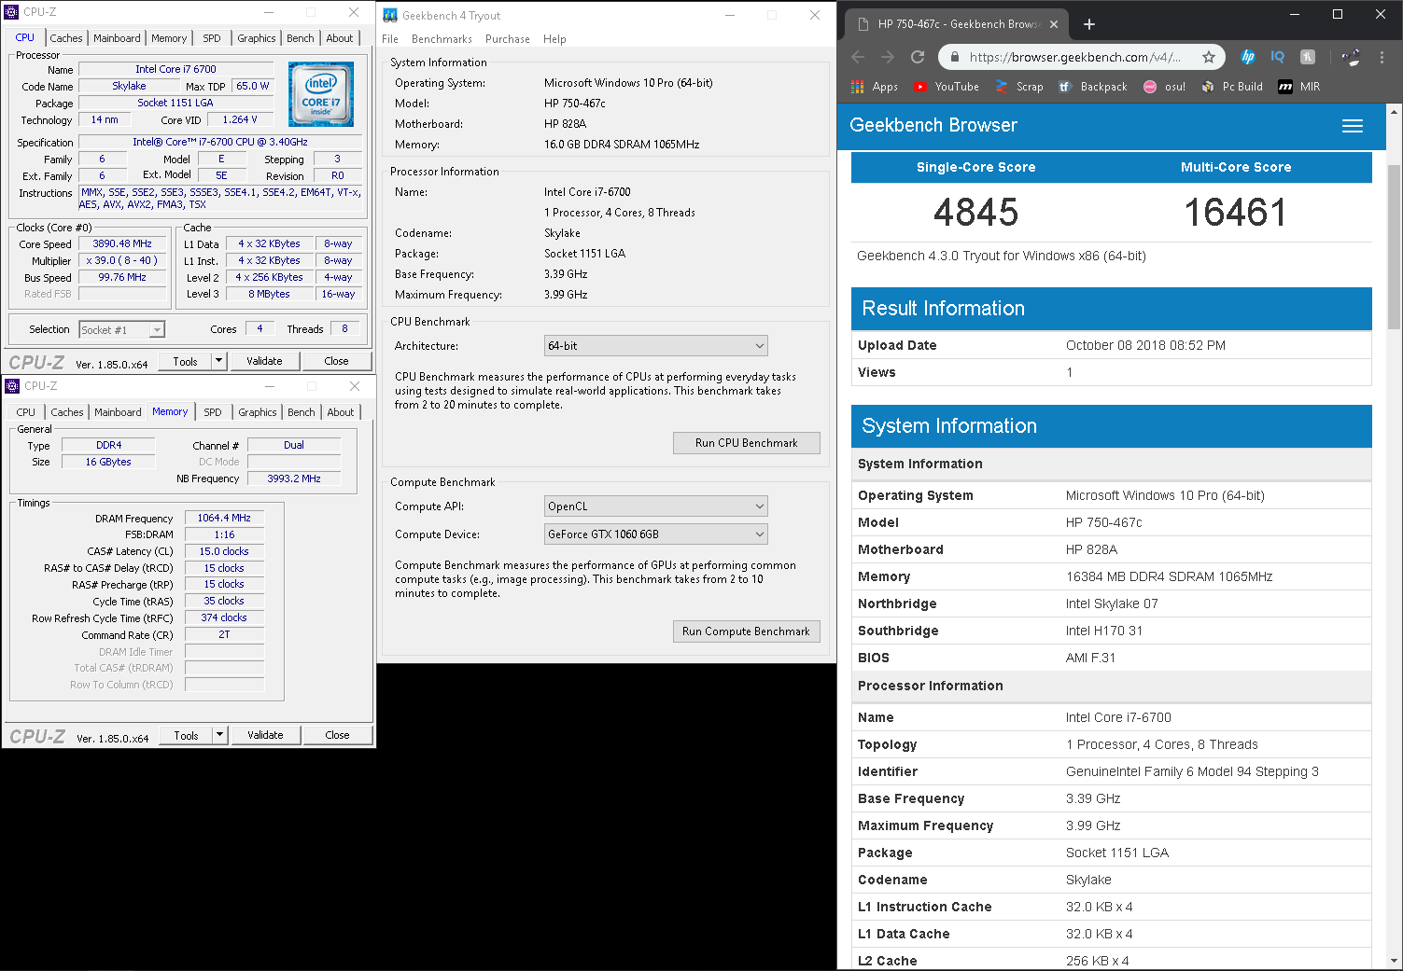Open the Socket #1 selection dropdown
This screenshot has height=971, width=1403.
point(122,330)
